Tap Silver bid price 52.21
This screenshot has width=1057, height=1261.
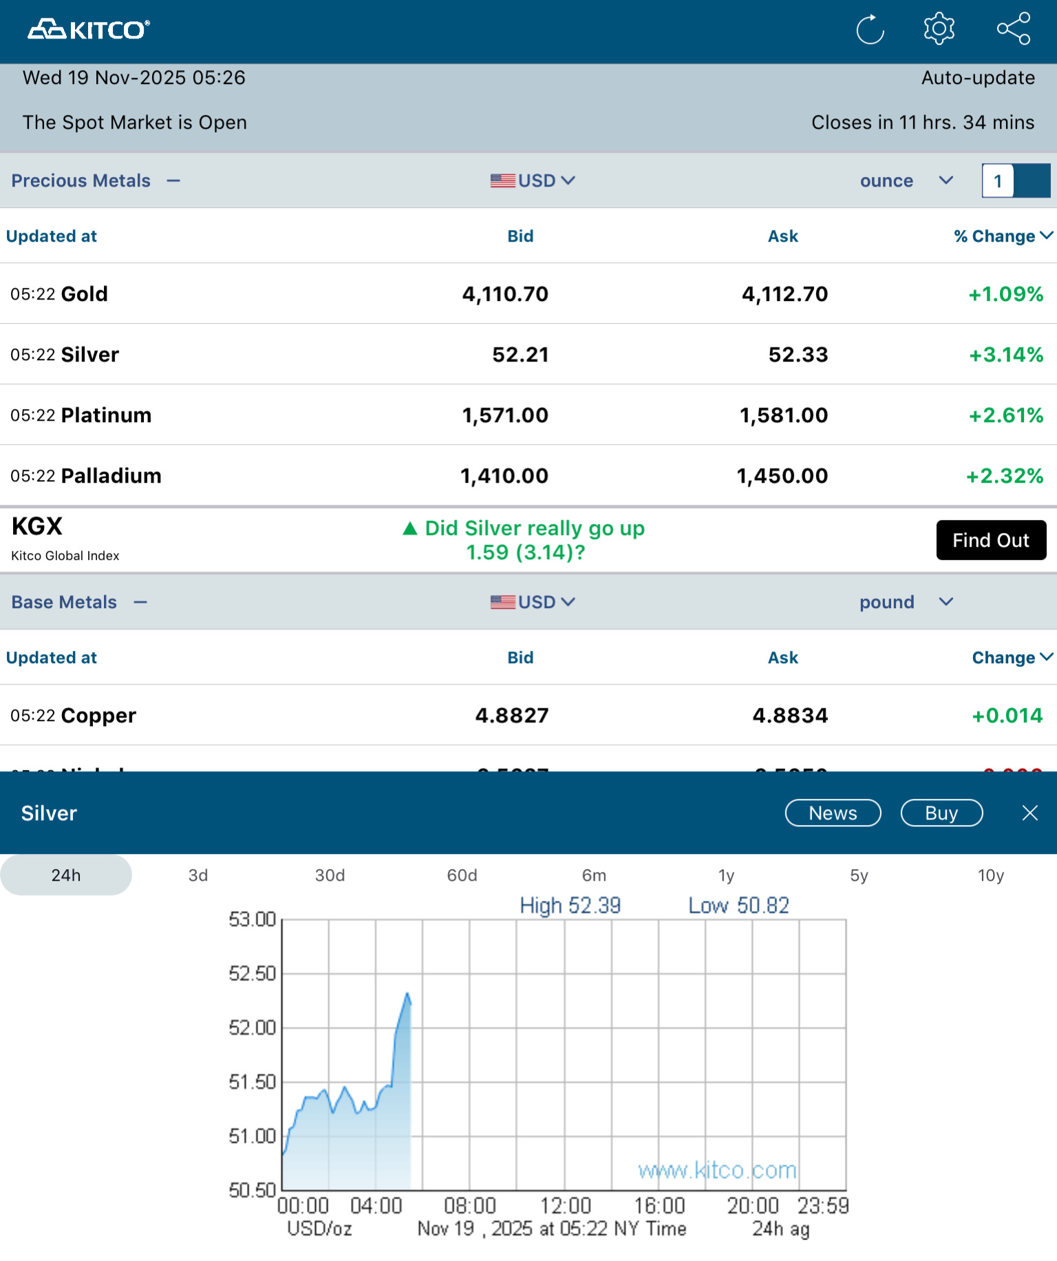[520, 355]
